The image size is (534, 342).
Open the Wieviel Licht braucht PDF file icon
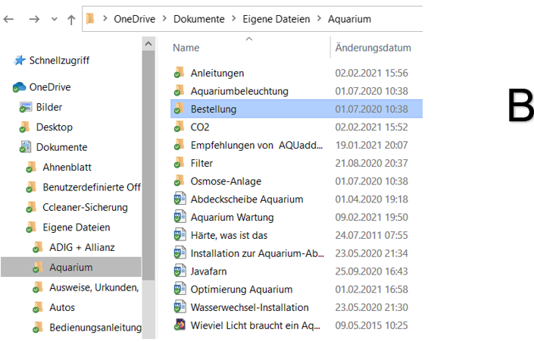(x=180, y=325)
